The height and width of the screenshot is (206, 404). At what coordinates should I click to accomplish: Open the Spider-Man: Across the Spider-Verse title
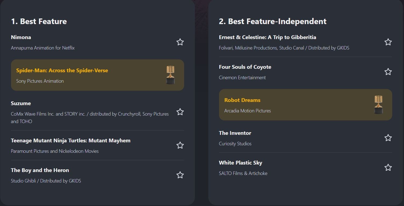62,71
